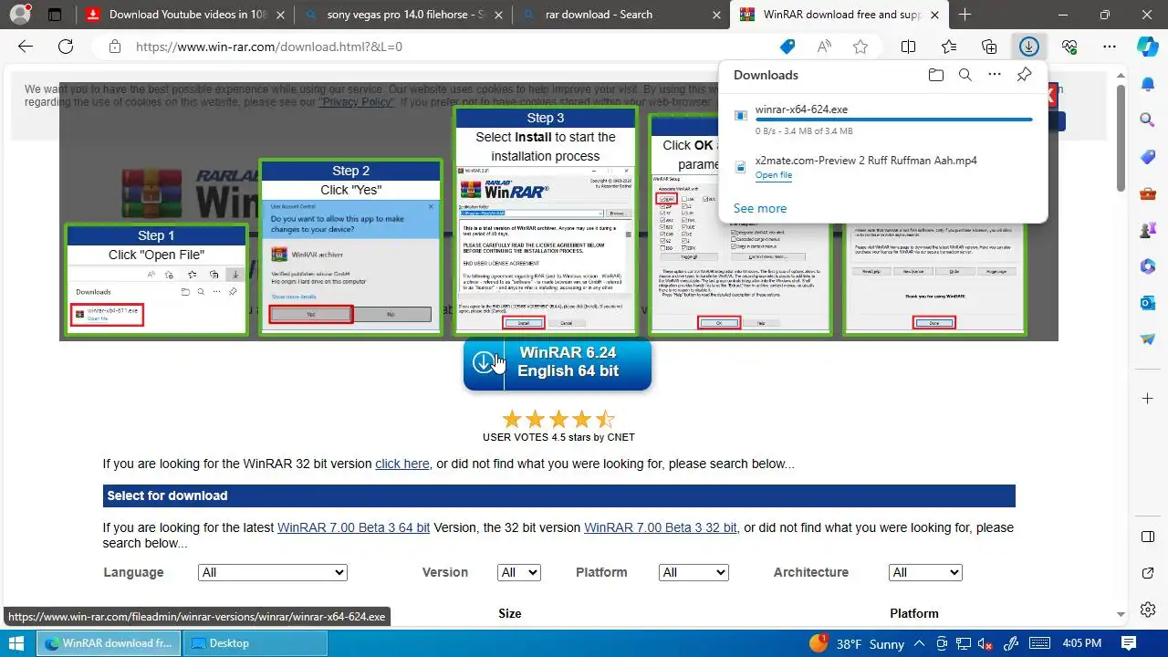Open the Version dropdown
Image resolution: width=1168 pixels, height=657 pixels.
pos(519,572)
